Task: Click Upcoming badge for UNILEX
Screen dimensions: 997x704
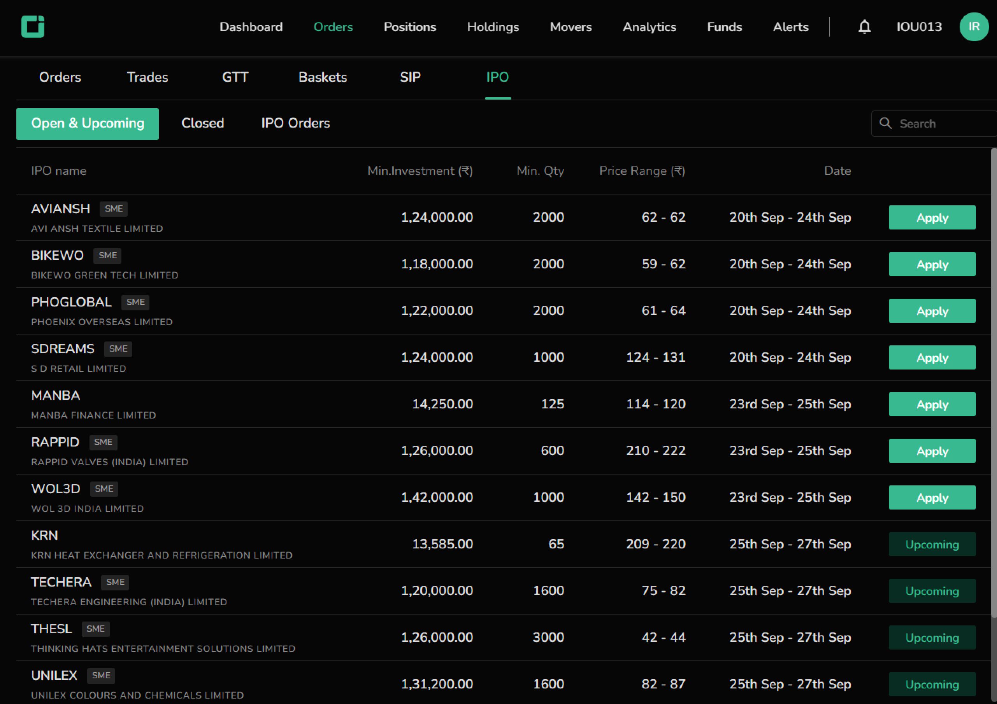Action: click(932, 684)
